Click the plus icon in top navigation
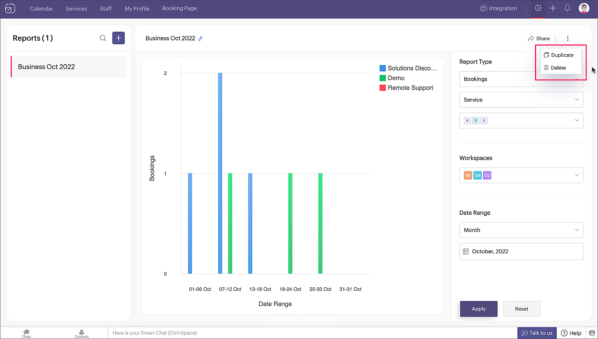The image size is (598, 339). (x=553, y=8)
